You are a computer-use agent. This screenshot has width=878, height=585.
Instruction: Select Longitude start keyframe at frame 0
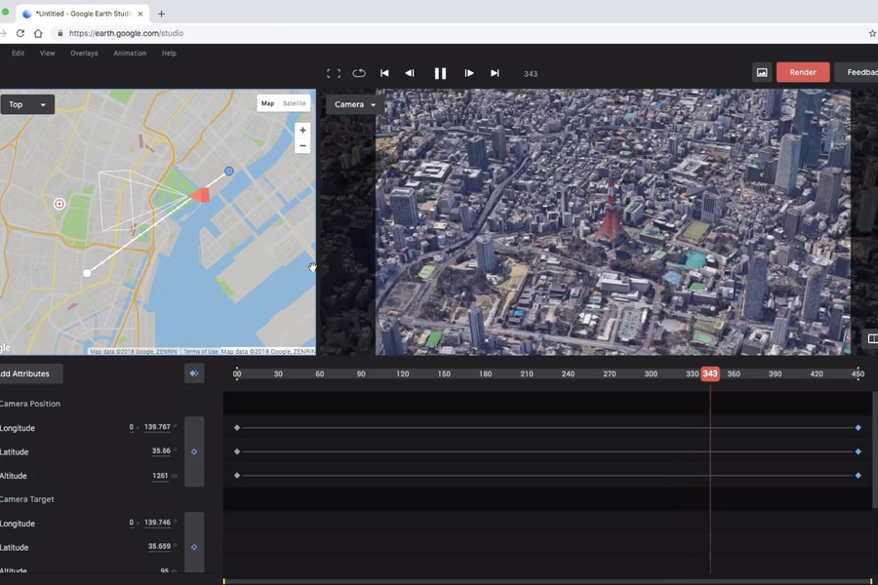237,428
